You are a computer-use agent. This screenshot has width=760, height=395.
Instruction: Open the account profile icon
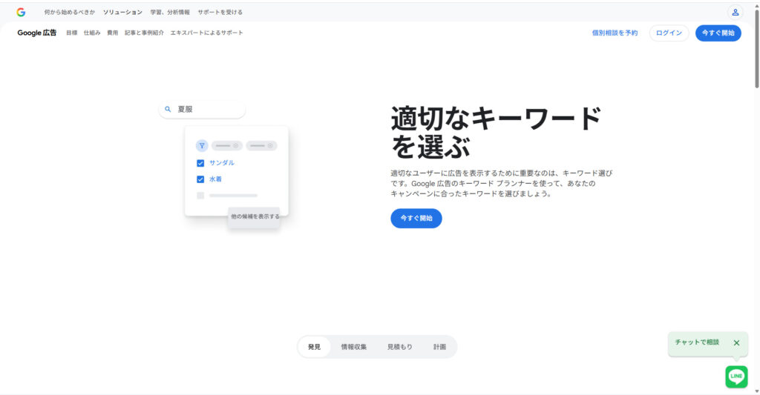tap(735, 12)
